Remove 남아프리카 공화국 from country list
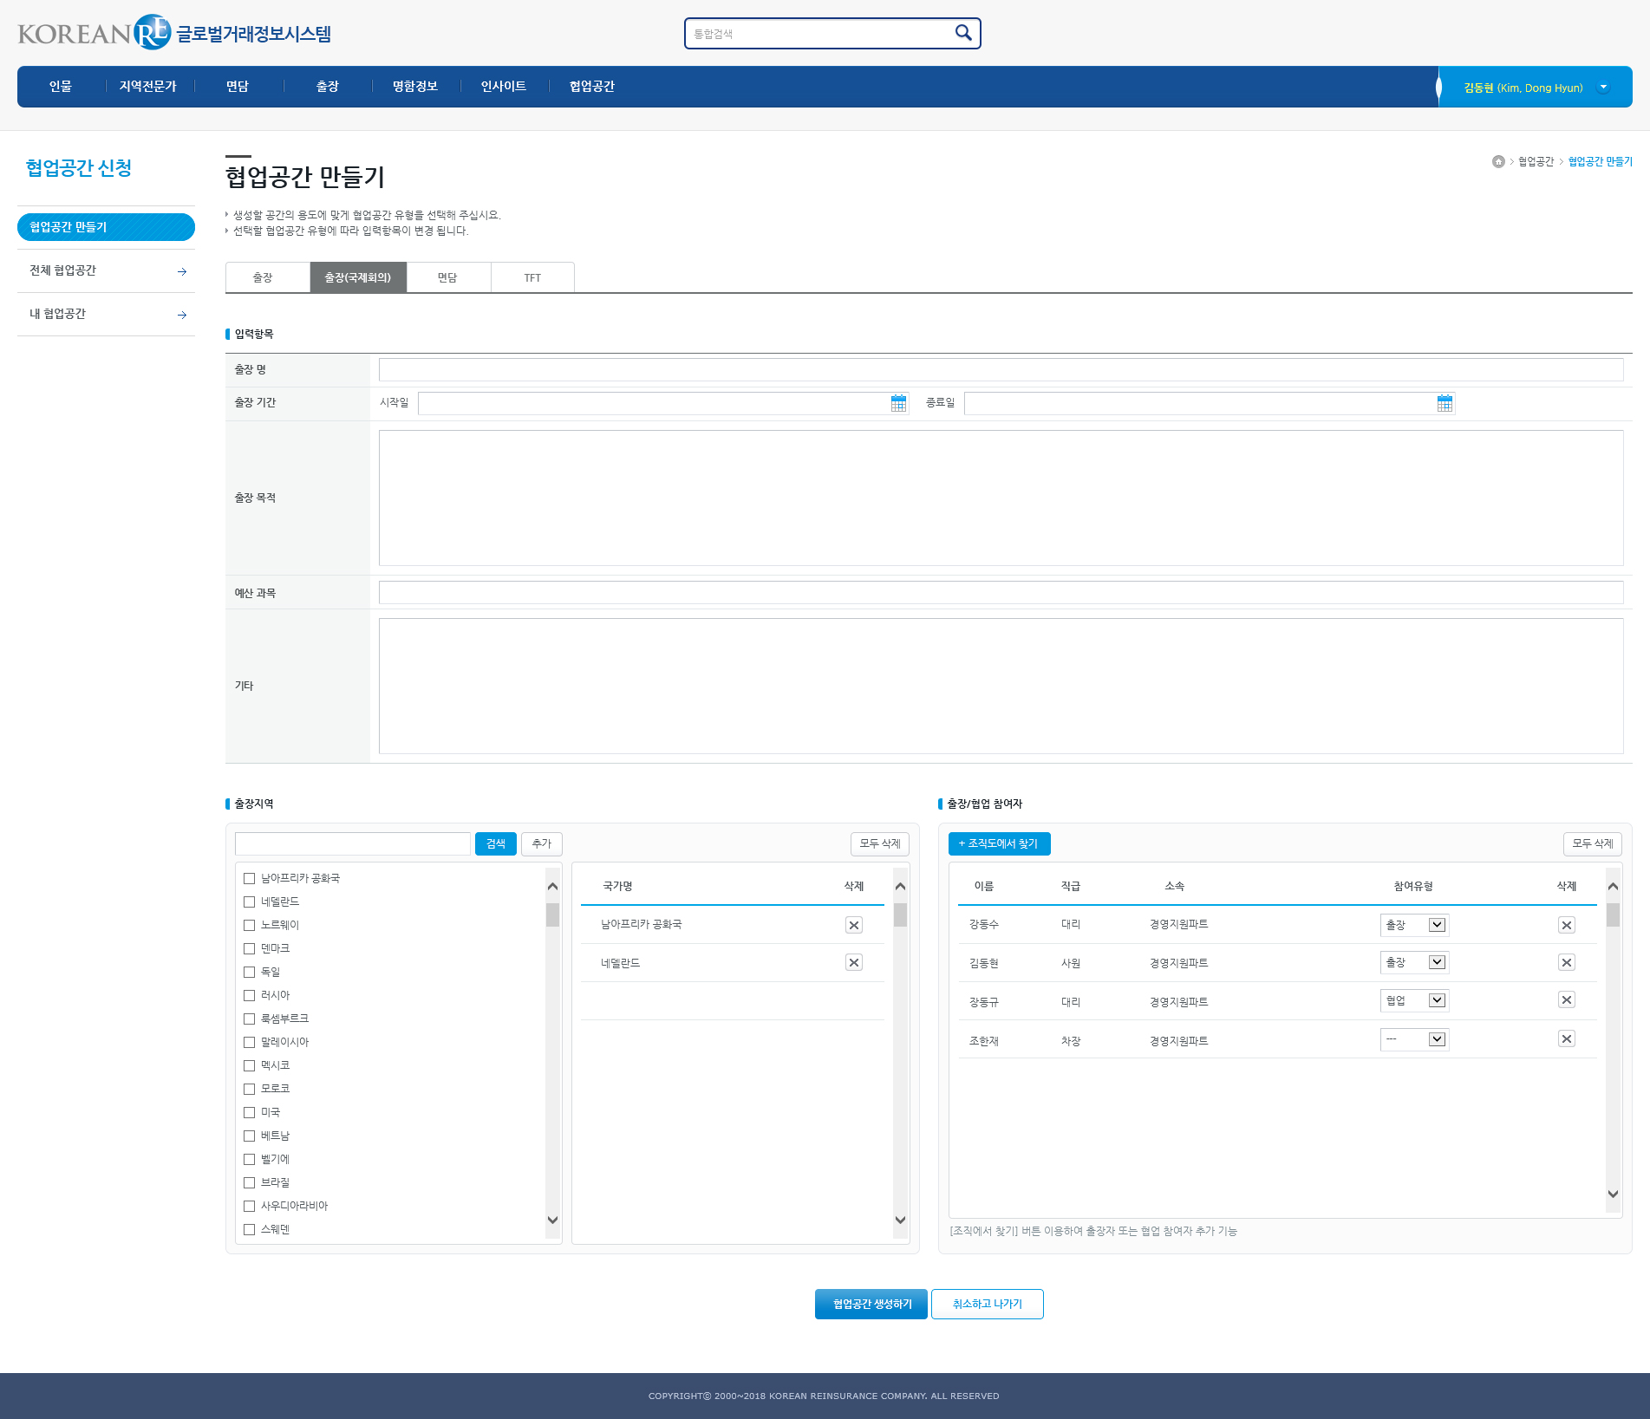 click(854, 925)
